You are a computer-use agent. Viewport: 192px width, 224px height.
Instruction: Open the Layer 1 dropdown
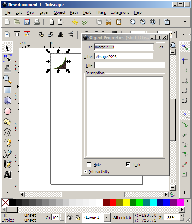coord(106,218)
